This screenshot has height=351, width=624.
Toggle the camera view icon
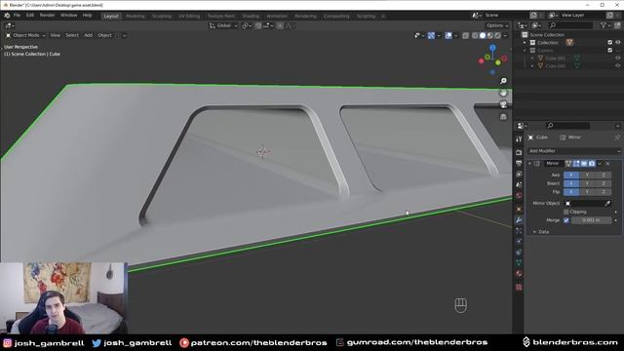click(x=503, y=104)
